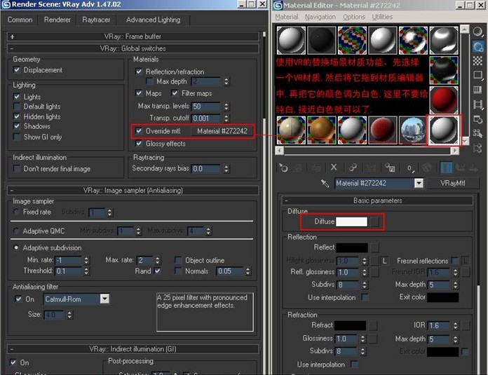Viewport: 488px width, 375px height.
Task: Click the Sample Type sphere icon
Action: point(477,32)
